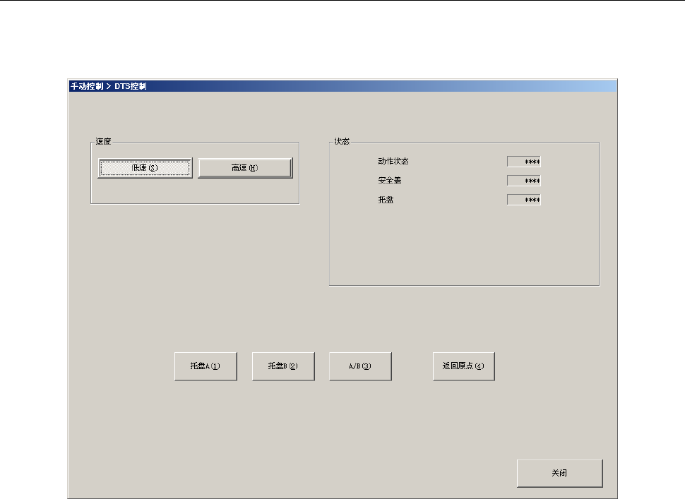This screenshot has width=685, height=499.
Task: Select the 低速 (S) speed button
Action: (x=145, y=168)
